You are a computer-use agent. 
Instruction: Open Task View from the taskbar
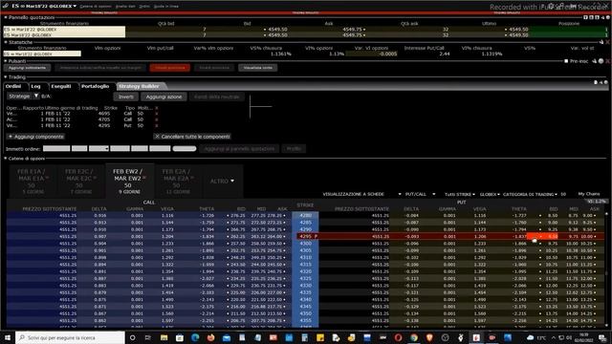[x=148, y=337]
